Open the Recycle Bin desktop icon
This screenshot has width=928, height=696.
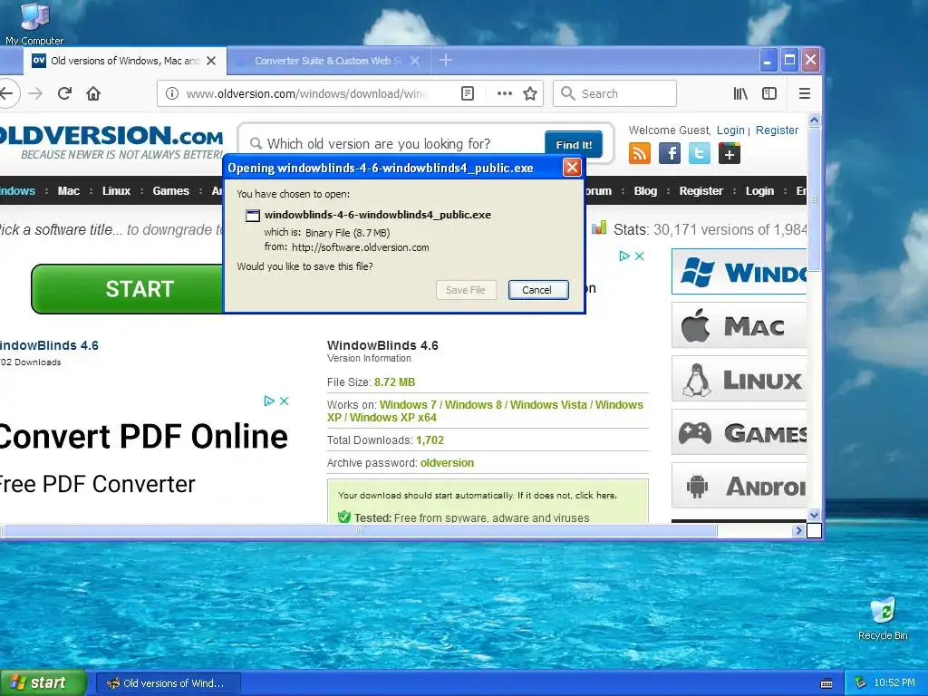click(x=883, y=619)
